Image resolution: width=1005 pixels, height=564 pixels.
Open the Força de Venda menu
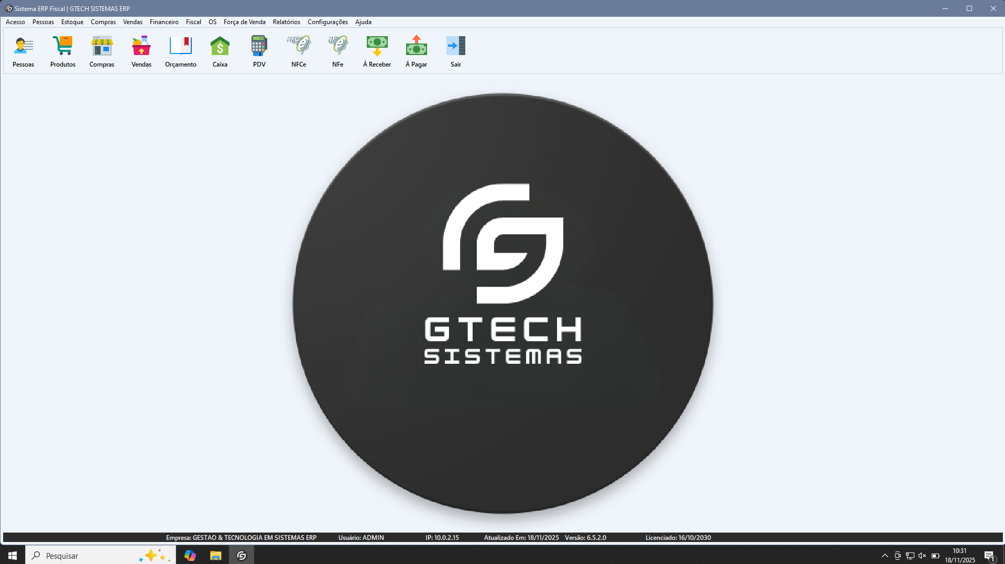(x=244, y=22)
